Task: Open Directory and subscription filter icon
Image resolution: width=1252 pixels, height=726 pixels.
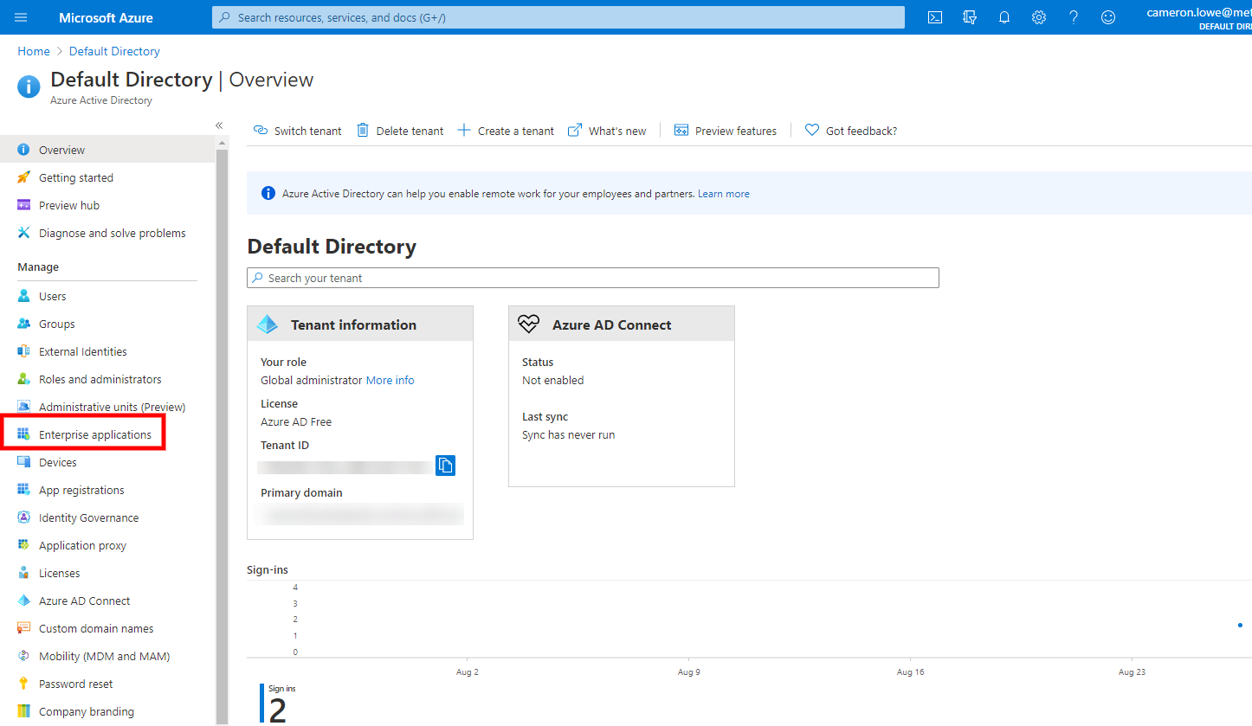Action: tap(970, 17)
